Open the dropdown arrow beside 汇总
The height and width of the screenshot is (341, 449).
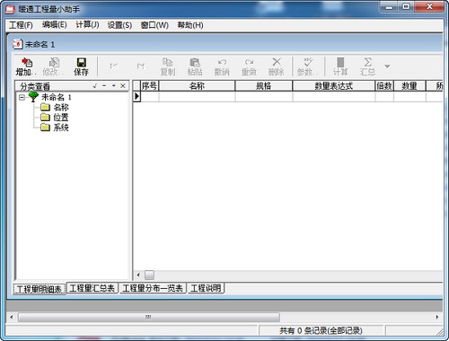pyautogui.click(x=387, y=66)
